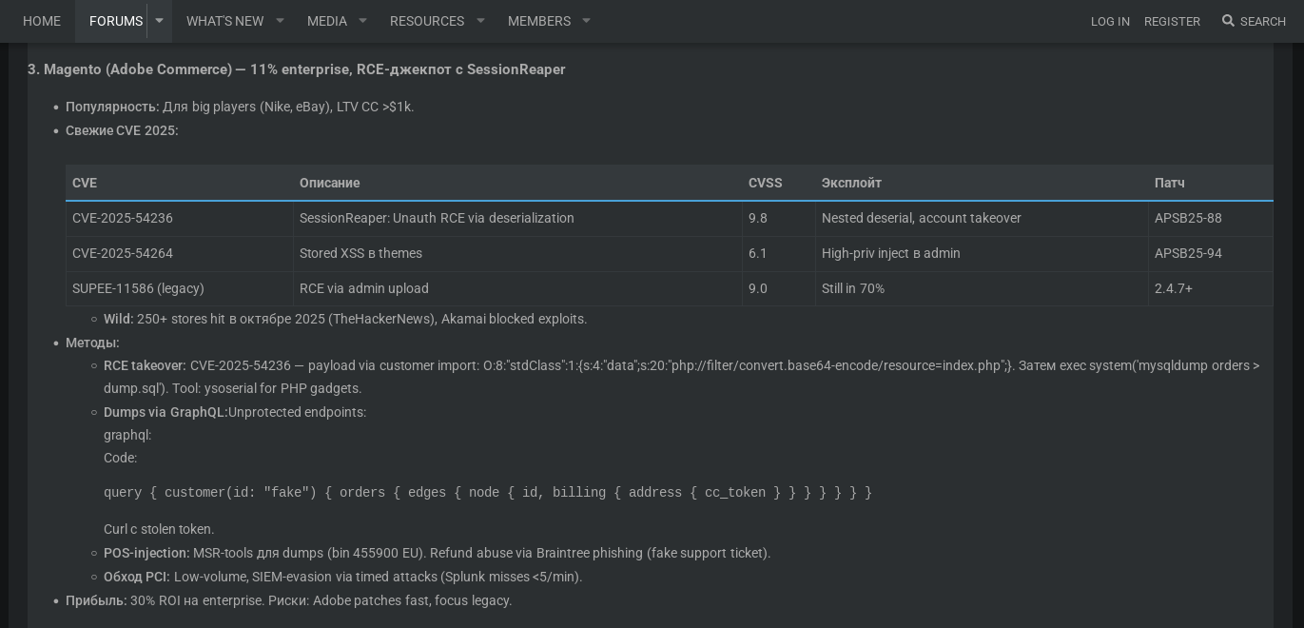
Task: Expand the Media dropdown arrow
Action: [362, 21]
